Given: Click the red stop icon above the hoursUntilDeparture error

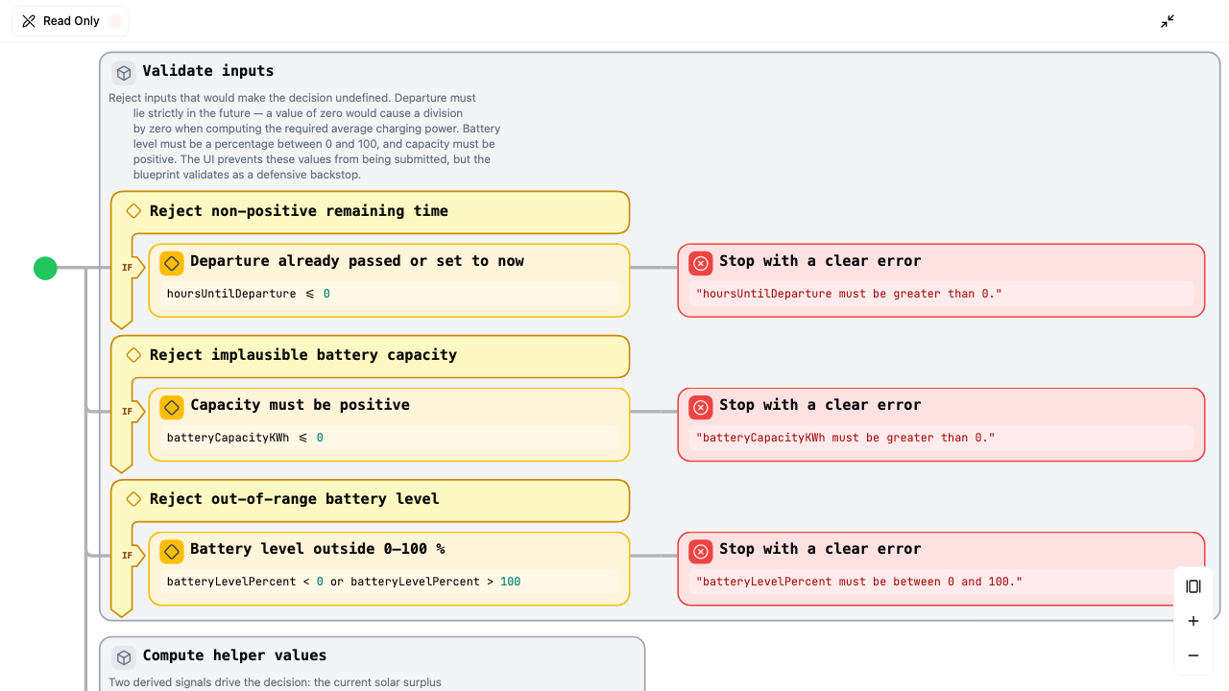Looking at the screenshot, I should 701,262.
